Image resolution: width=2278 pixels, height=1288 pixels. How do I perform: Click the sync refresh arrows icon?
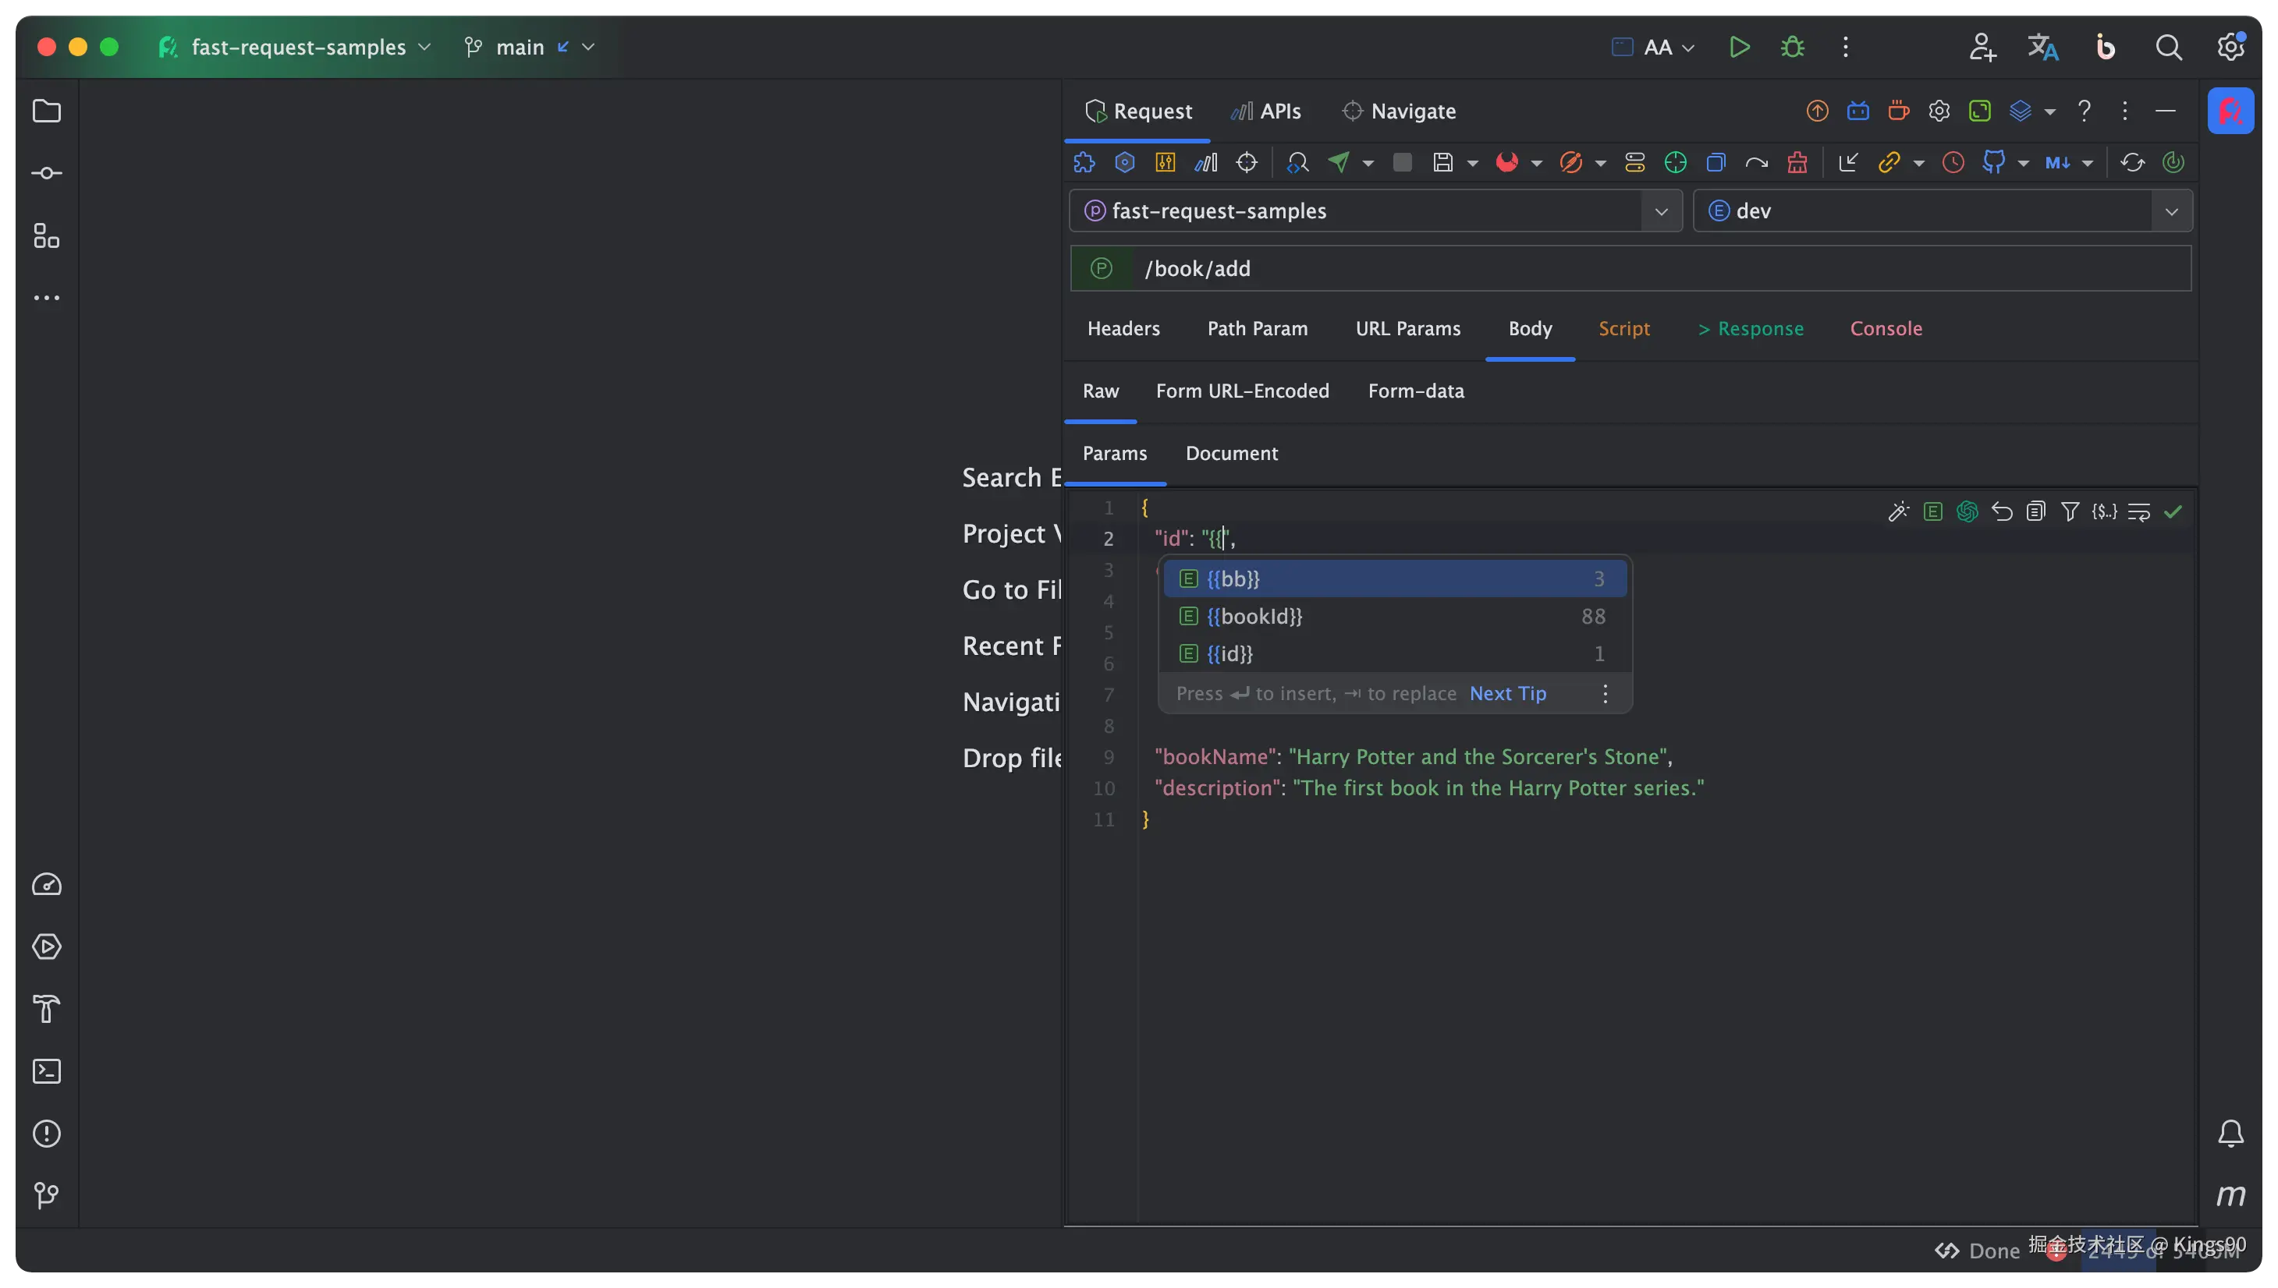(2132, 162)
